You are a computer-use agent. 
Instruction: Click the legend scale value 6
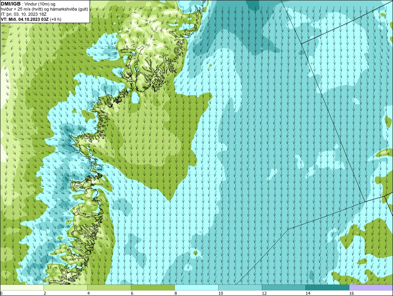pos(132,293)
